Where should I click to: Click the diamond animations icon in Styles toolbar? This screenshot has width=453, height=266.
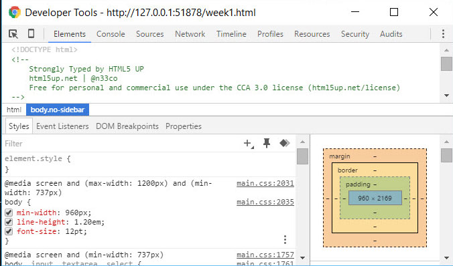(285, 142)
